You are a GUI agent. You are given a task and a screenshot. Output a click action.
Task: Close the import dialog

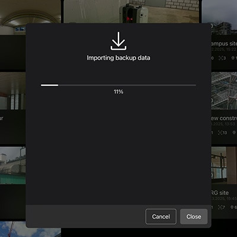pos(194,216)
